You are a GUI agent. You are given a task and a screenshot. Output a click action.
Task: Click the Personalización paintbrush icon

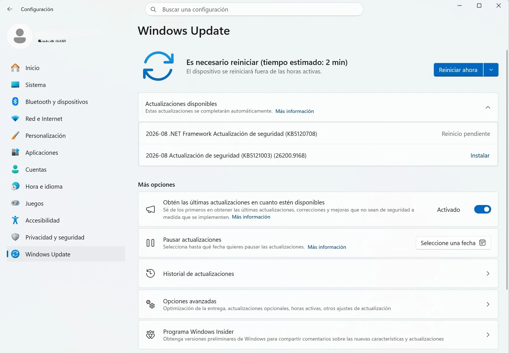click(x=15, y=136)
